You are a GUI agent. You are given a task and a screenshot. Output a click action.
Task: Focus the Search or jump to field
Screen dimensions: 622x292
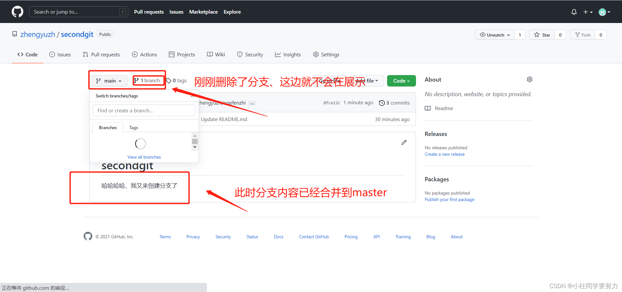(78, 12)
